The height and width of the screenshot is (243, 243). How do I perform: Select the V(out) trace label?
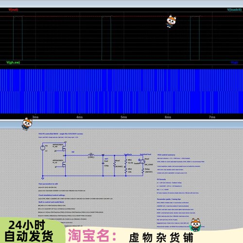coord(13,10)
